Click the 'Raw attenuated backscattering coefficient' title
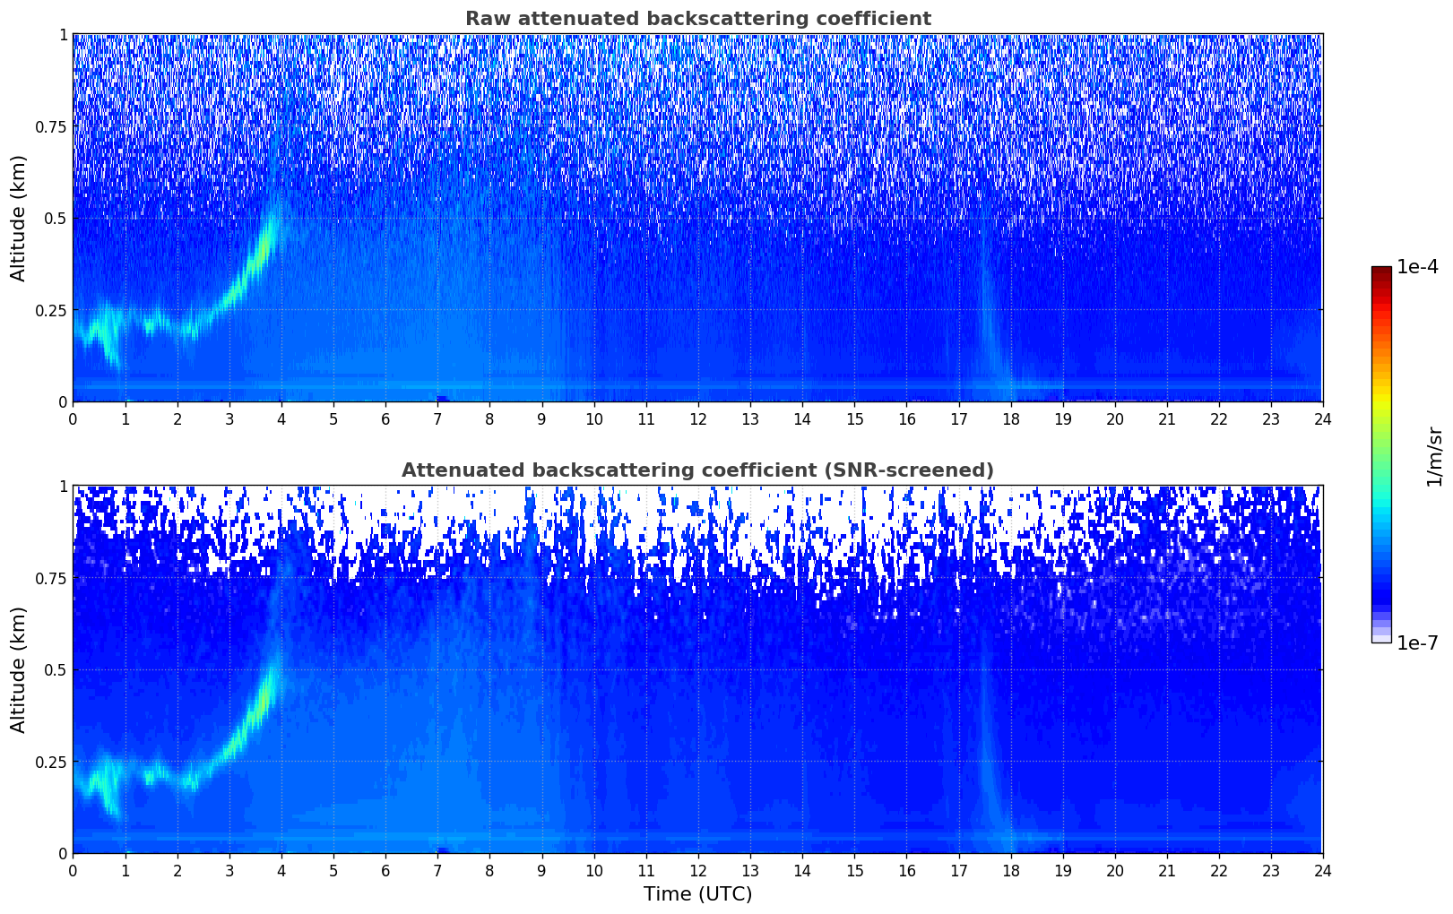The image size is (1453, 914). (x=697, y=19)
